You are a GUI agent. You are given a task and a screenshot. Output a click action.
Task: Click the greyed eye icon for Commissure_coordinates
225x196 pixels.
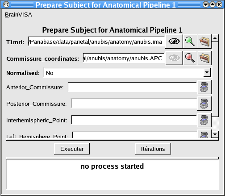coord(174,58)
